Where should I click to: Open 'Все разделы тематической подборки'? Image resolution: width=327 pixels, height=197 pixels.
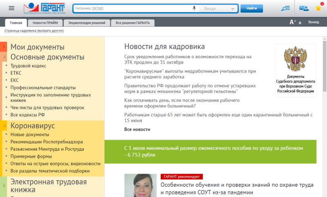click(x=50, y=171)
